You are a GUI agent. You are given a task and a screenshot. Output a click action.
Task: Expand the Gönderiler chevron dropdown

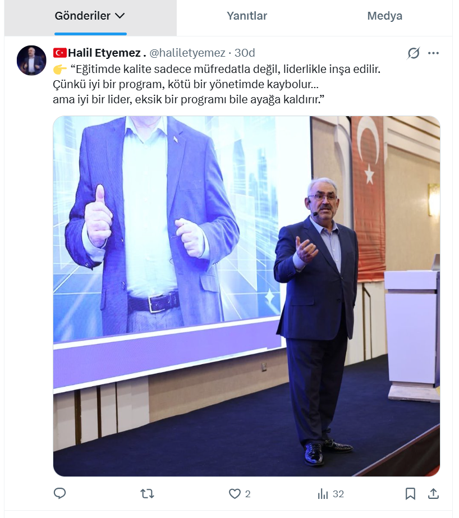(120, 16)
